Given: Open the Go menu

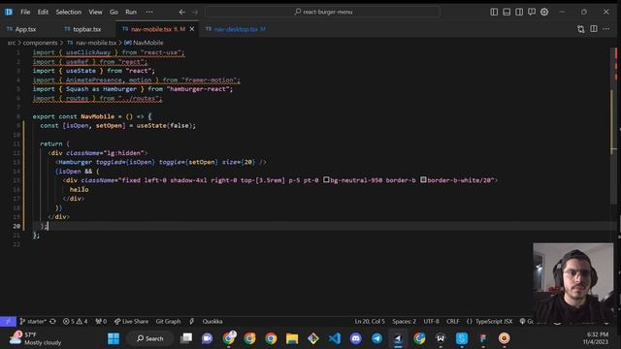Looking at the screenshot, I should point(114,12).
